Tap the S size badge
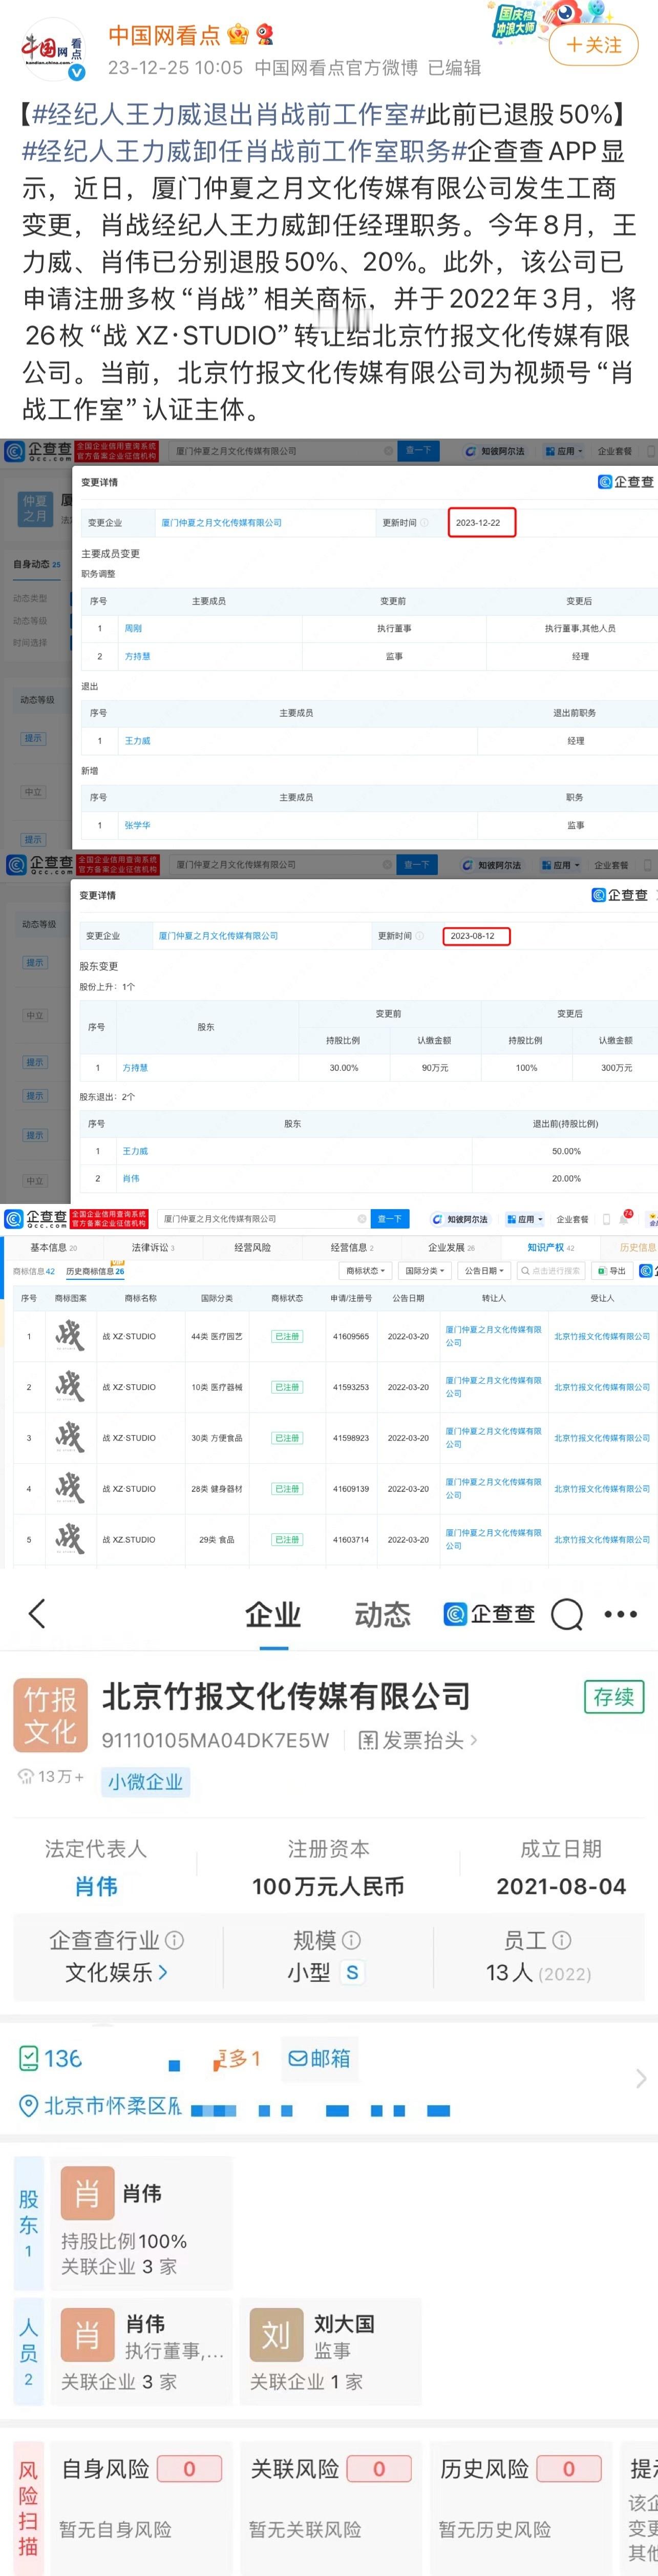Viewport: 658px width, 2576px height. 351,1972
